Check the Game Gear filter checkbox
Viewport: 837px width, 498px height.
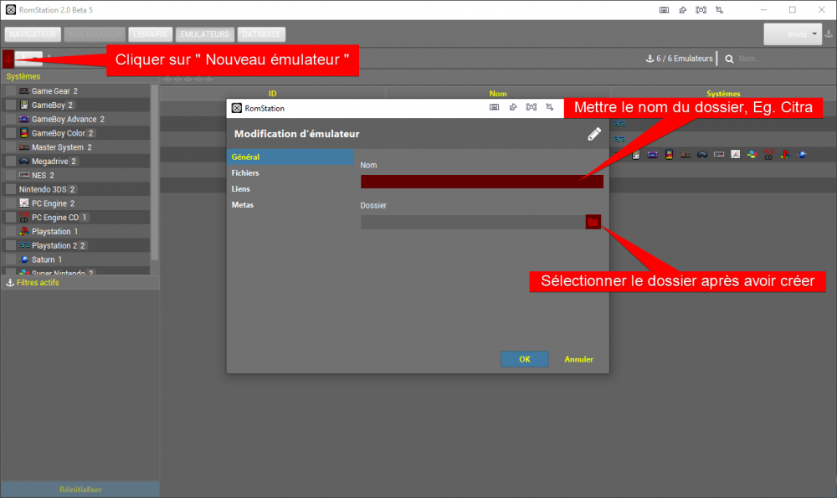point(11,90)
